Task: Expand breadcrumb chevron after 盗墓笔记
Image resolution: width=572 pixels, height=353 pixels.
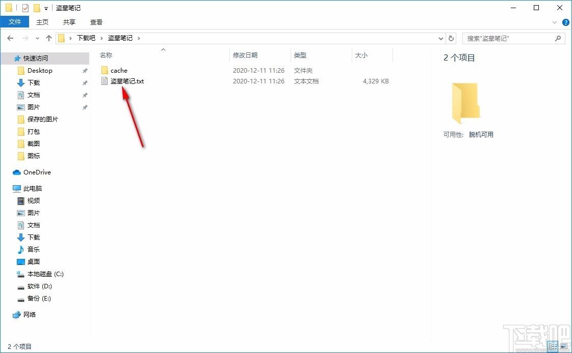Action: point(139,38)
